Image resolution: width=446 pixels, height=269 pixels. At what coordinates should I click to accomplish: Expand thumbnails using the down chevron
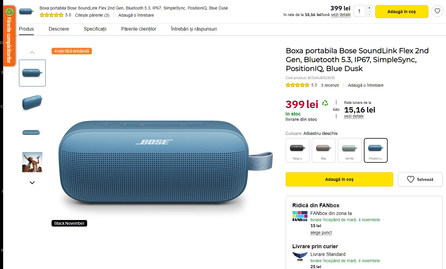pyautogui.click(x=32, y=183)
